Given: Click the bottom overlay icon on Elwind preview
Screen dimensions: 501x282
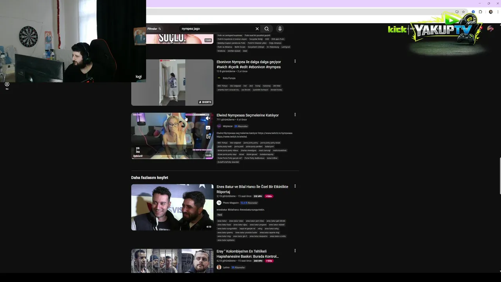Looking at the screenshot, I should (208, 137).
